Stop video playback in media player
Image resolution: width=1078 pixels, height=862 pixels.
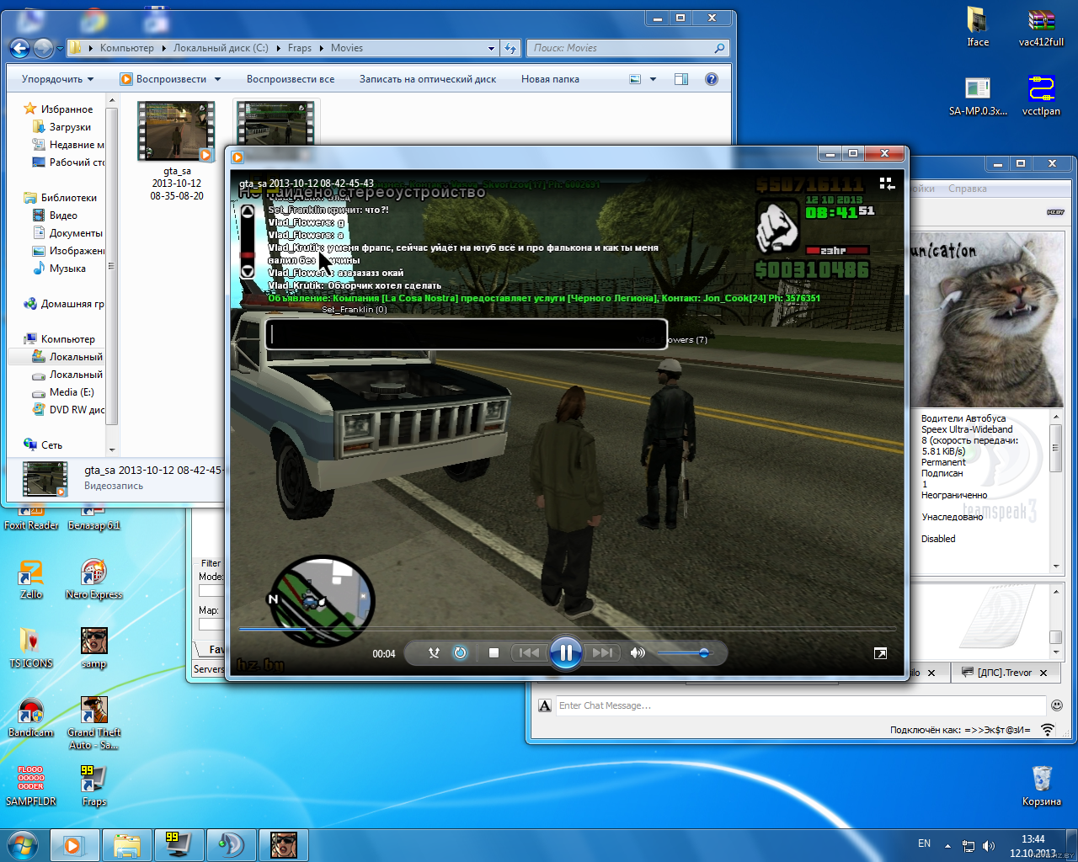[x=494, y=652]
